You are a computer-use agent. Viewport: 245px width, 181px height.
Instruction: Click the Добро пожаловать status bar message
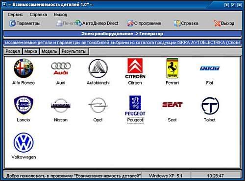point(73,176)
